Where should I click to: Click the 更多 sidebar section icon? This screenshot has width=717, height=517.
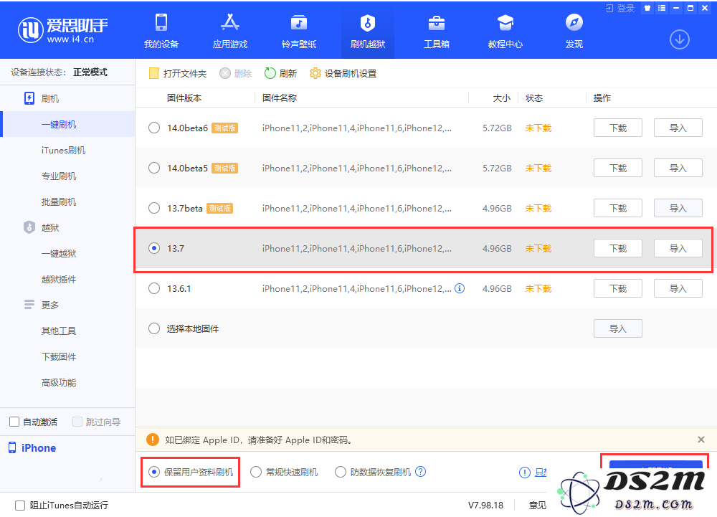(x=29, y=305)
